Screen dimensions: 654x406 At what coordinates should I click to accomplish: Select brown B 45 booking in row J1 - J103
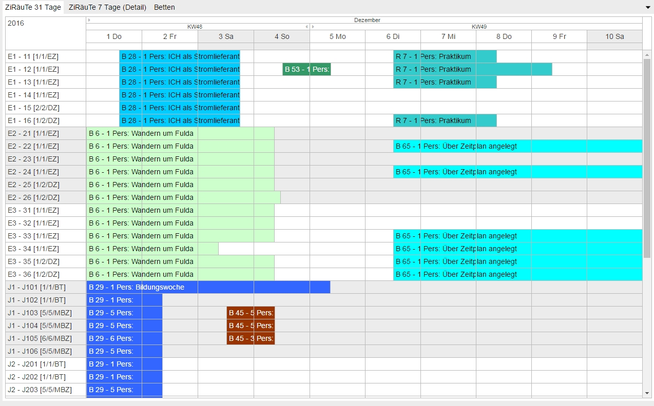(x=251, y=313)
